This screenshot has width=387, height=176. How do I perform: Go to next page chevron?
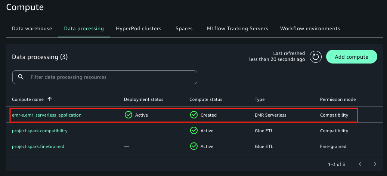point(375,164)
